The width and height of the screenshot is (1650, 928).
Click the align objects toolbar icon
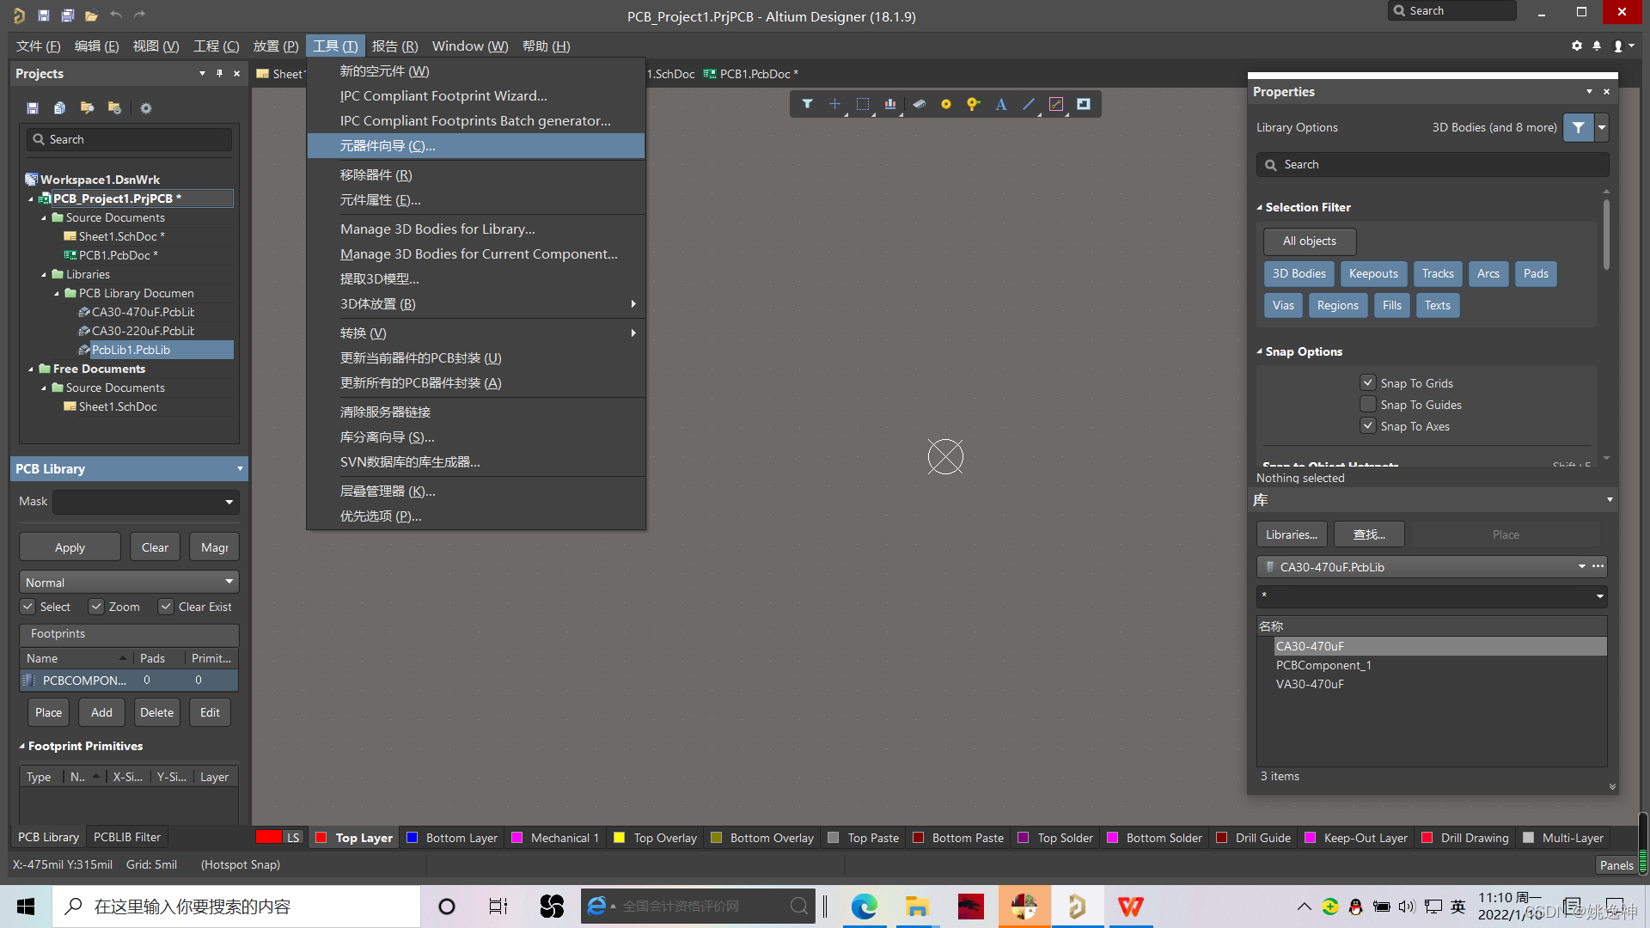coord(890,104)
